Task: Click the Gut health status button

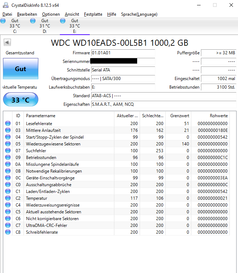Action: (21, 69)
